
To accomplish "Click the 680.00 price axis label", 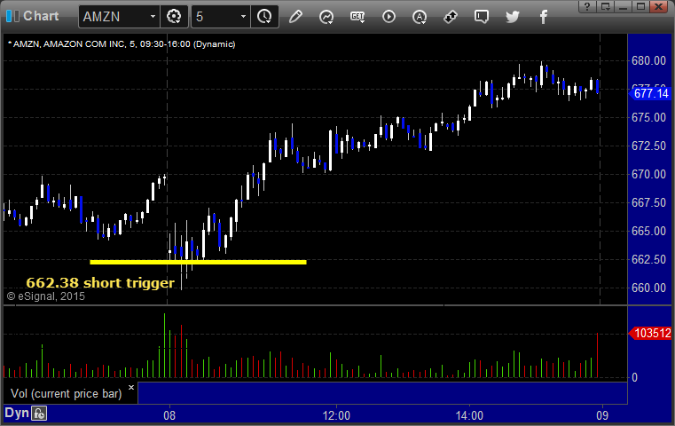I will click(648, 60).
